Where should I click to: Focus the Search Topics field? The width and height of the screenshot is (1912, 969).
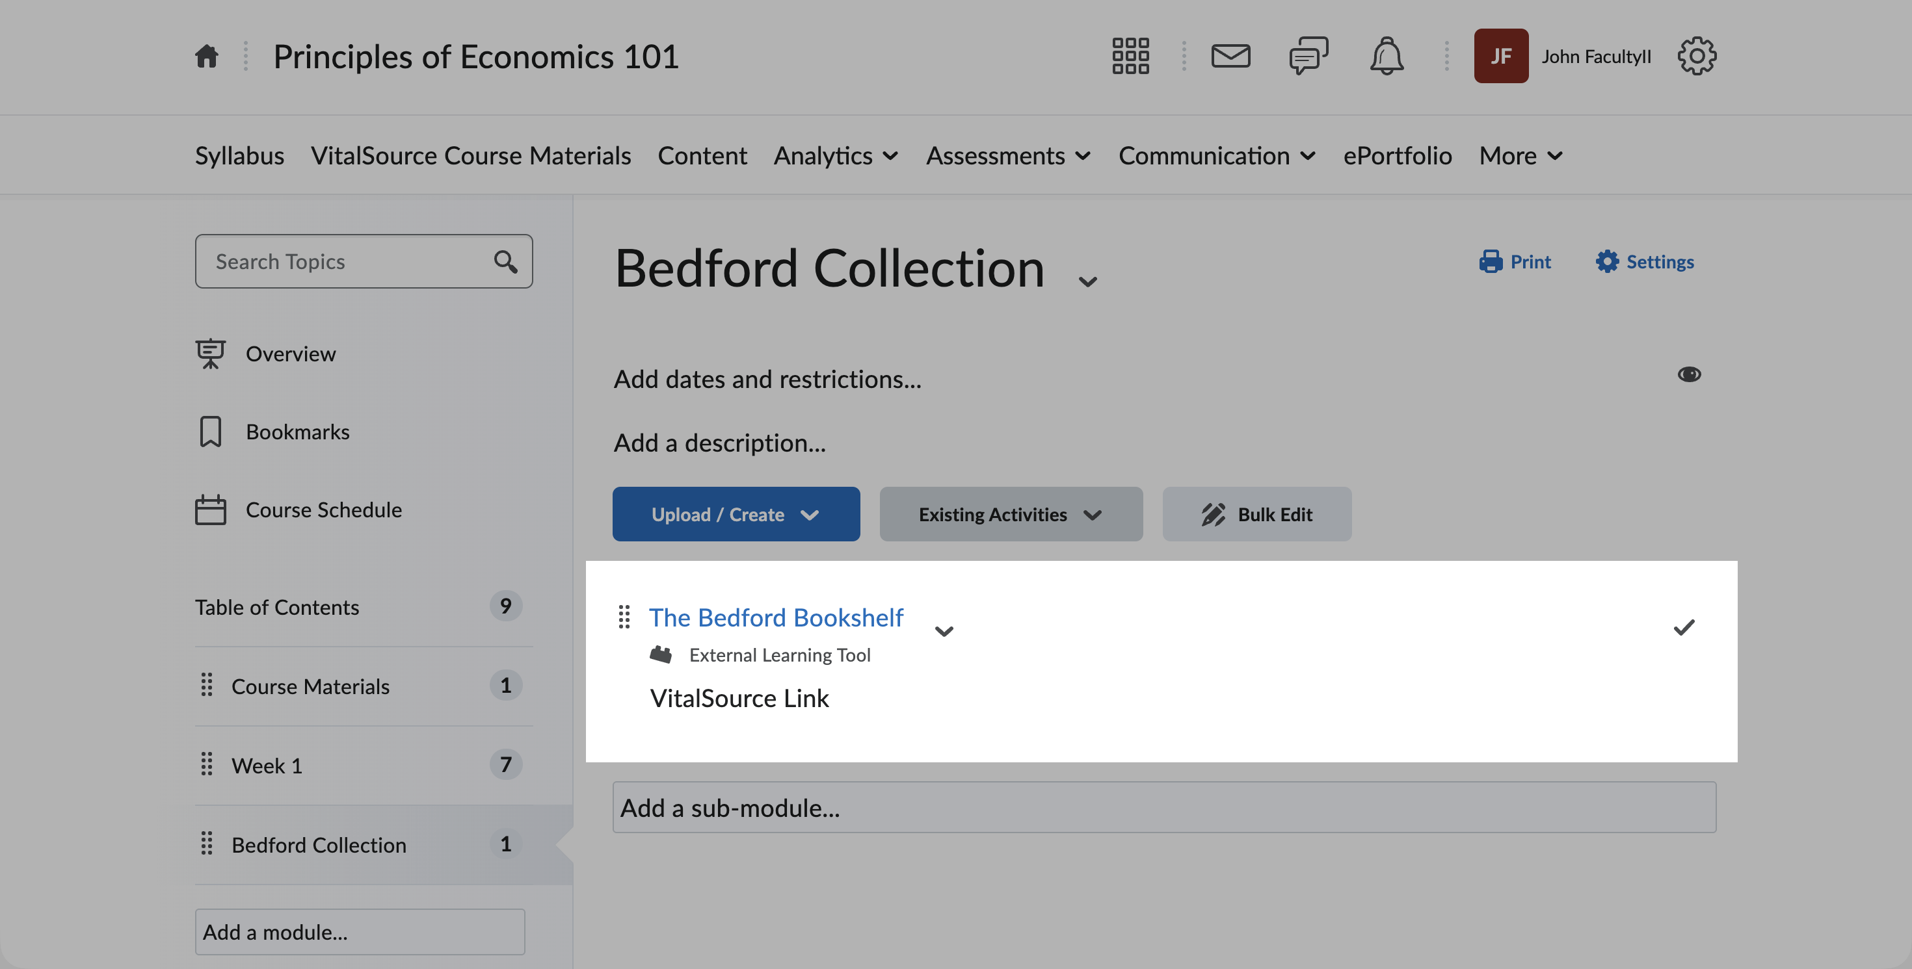coord(364,261)
